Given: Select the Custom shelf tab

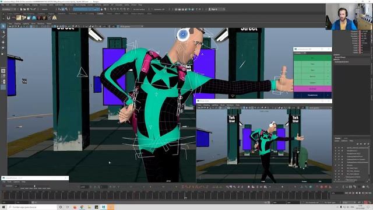Looking at the screenshot, I should 100,13.
